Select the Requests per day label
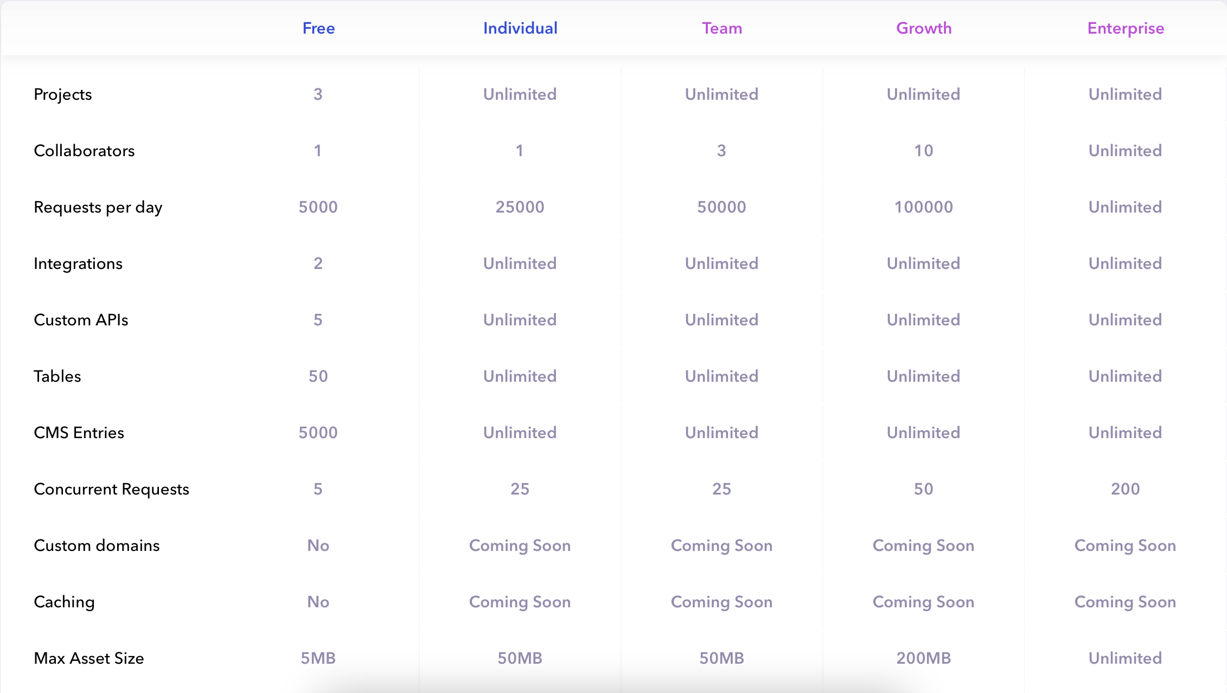Image resolution: width=1227 pixels, height=693 pixels. click(x=98, y=207)
